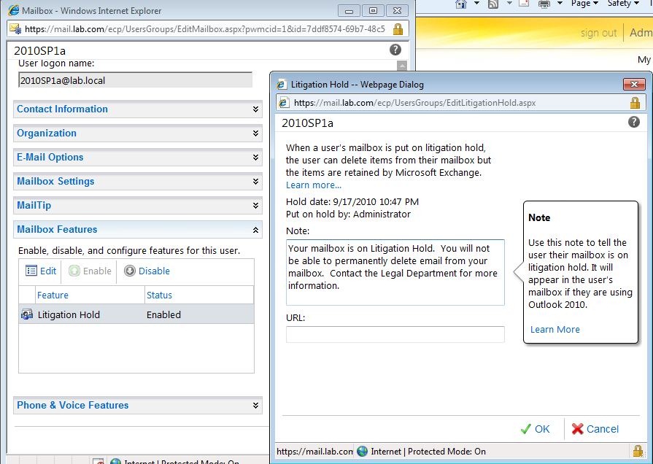Click 'Put on hold by: Administrator' text
This screenshot has width=653, height=464.
tap(348, 214)
